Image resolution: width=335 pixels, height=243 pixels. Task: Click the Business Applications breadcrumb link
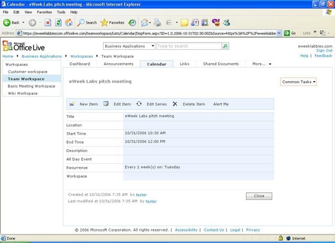(42, 56)
